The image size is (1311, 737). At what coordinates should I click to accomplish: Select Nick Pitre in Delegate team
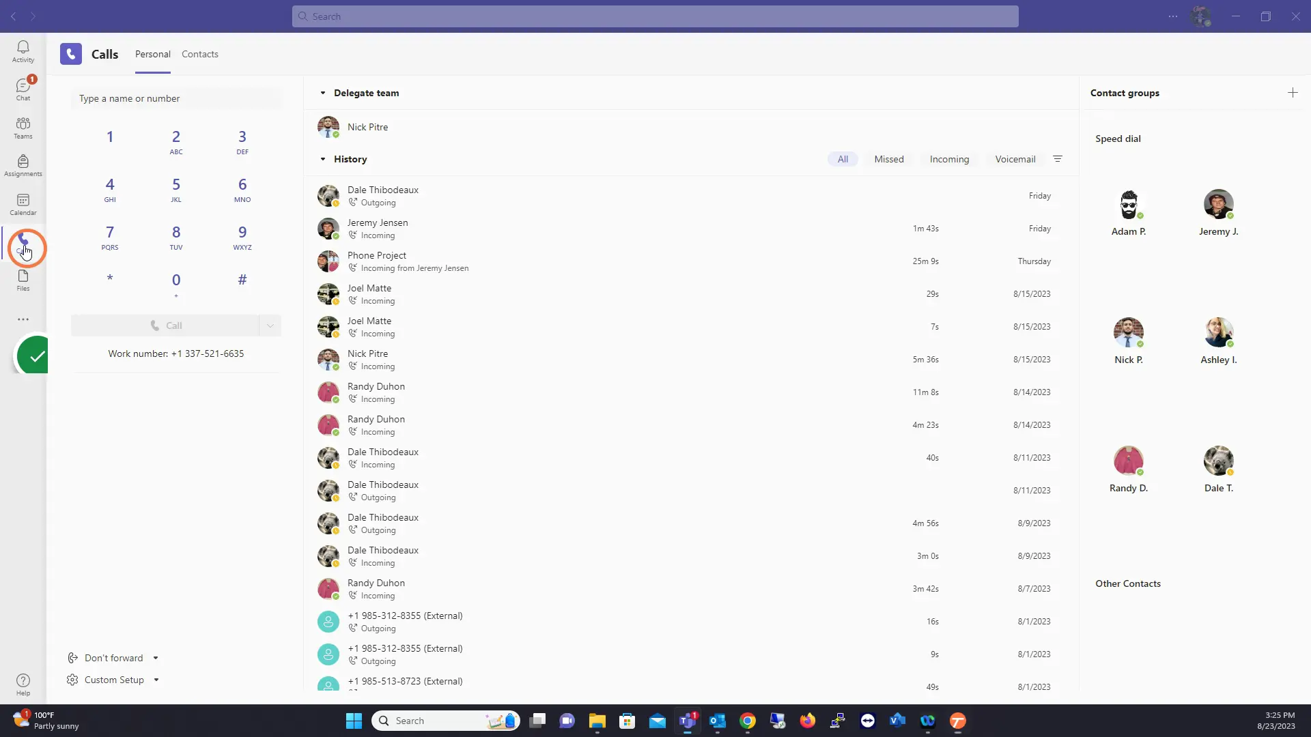point(691,127)
